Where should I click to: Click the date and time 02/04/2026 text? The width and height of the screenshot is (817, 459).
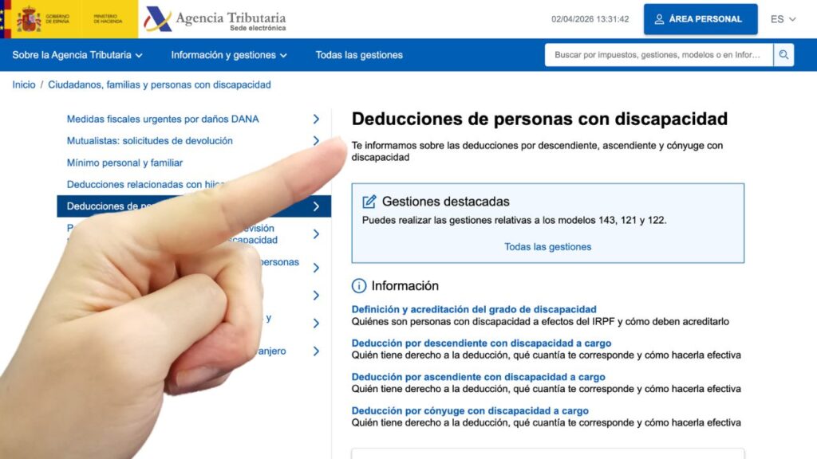tap(590, 19)
